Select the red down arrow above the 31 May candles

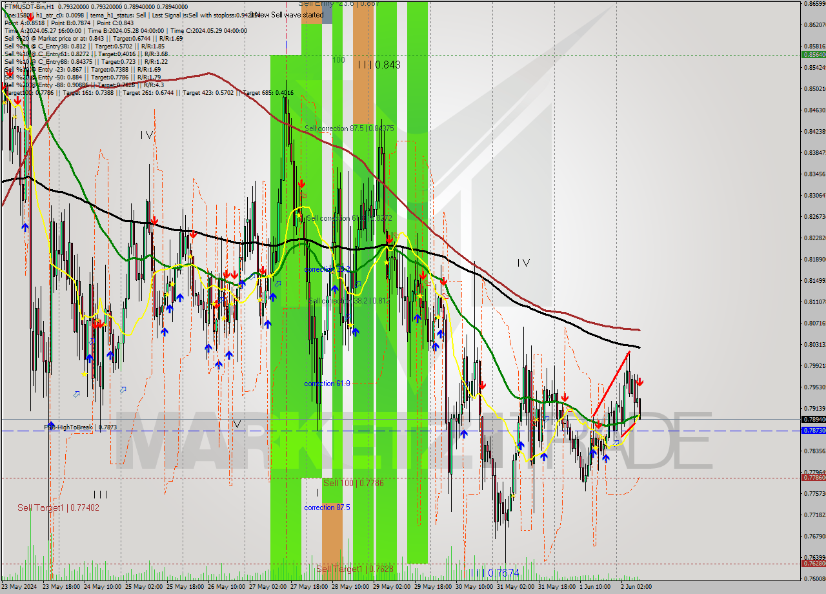click(x=566, y=398)
